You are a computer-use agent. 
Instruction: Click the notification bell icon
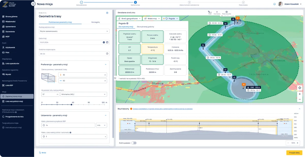274,4
